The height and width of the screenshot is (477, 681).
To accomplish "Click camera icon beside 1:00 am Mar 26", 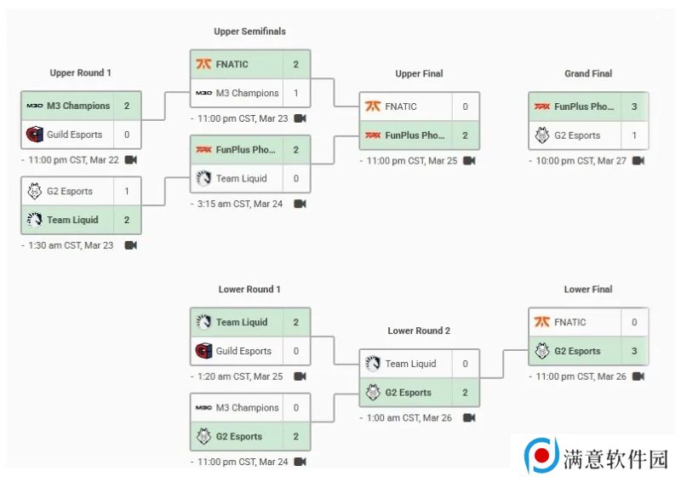I will 469,418.
